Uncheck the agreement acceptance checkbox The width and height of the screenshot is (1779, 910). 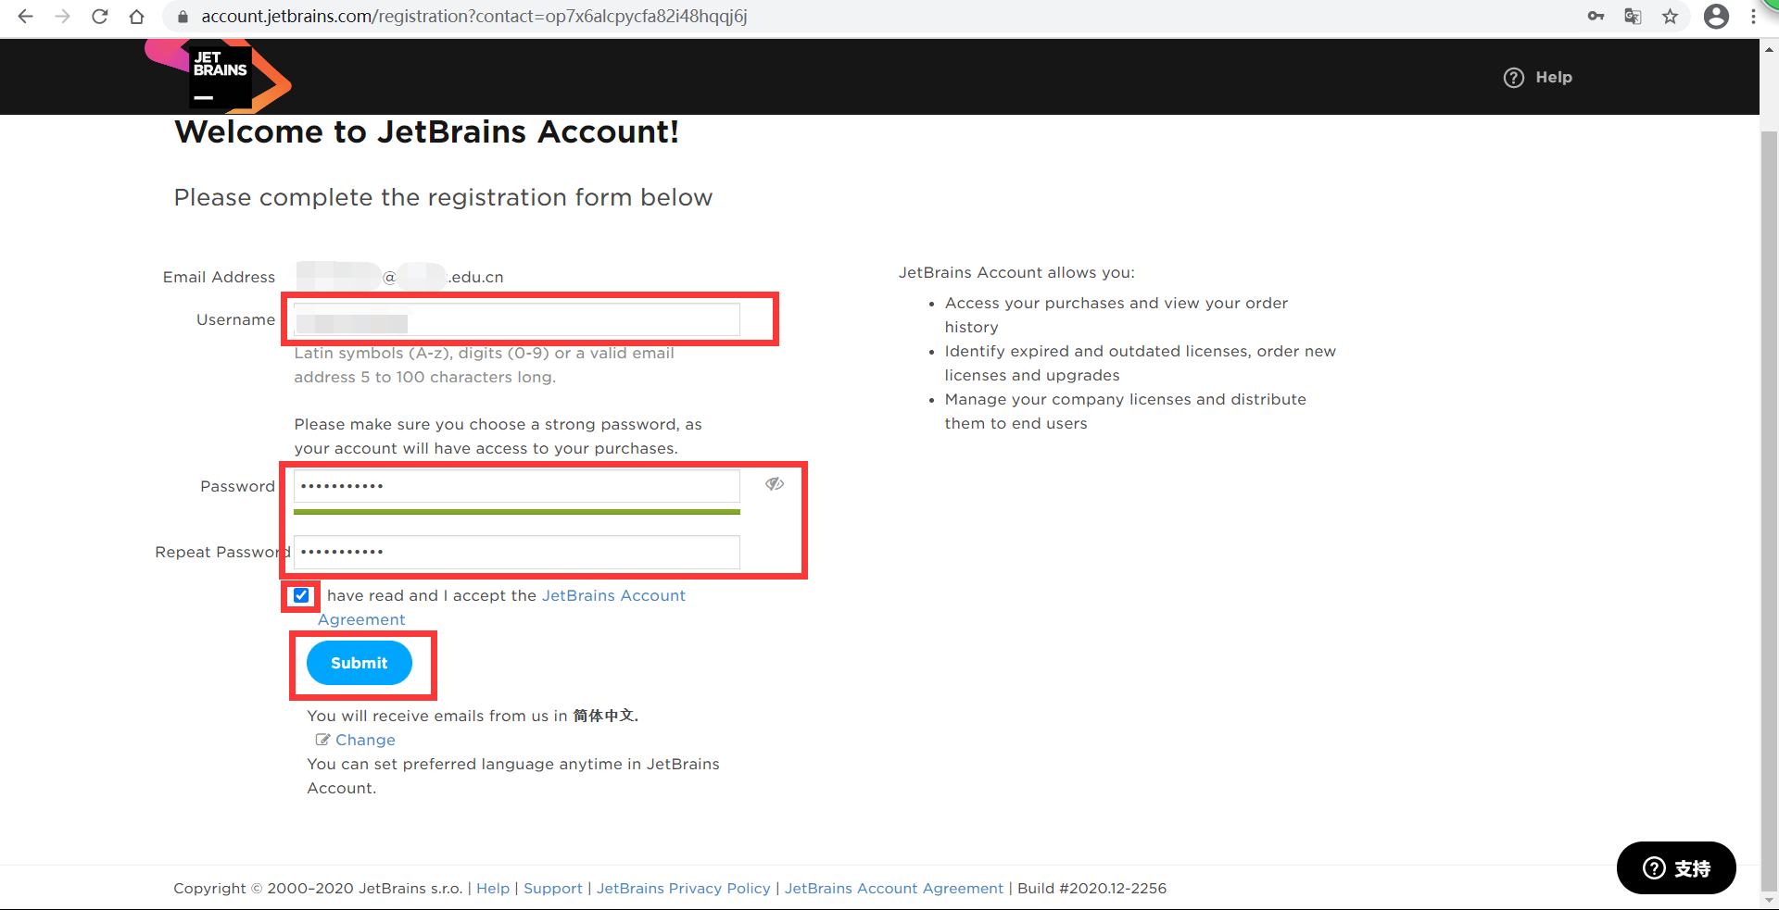point(301,595)
